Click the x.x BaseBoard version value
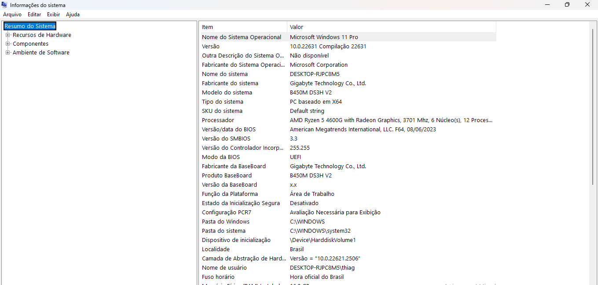The width and height of the screenshot is (598, 285). [293, 185]
